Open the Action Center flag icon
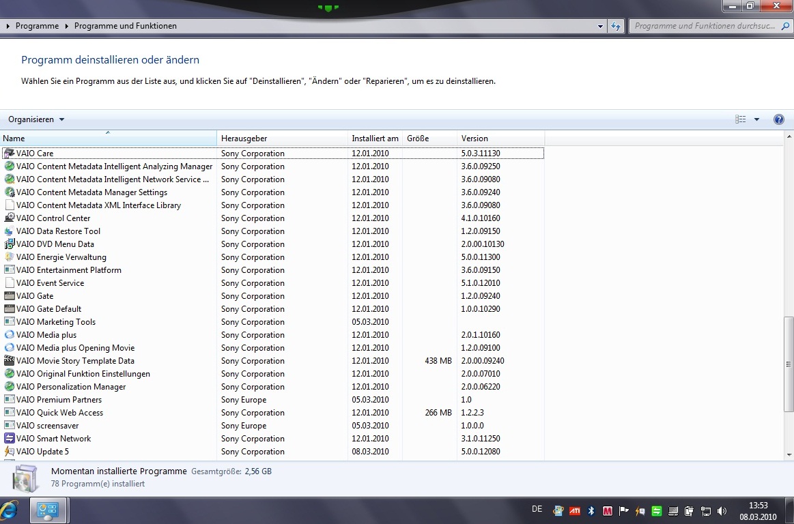The width and height of the screenshot is (794, 524). pos(624,511)
